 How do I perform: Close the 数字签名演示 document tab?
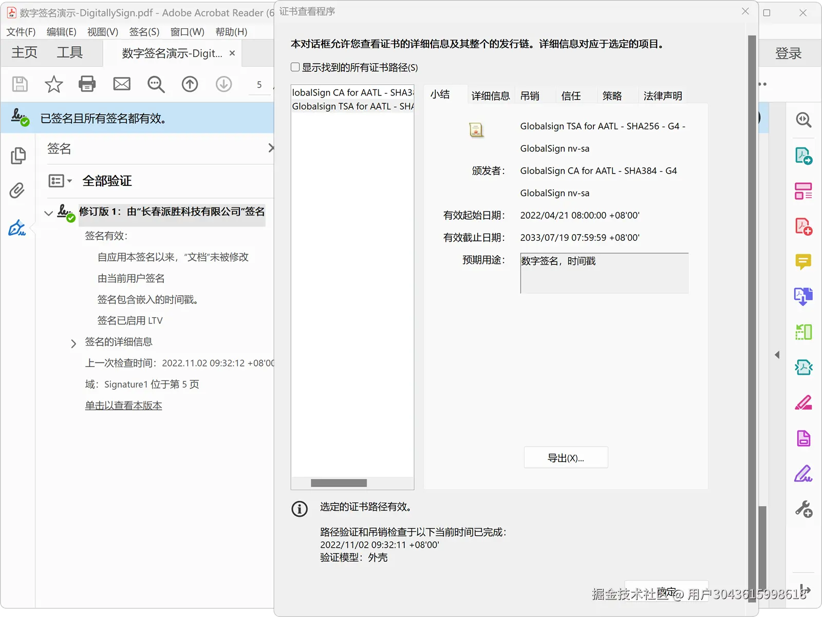[232, 53]
